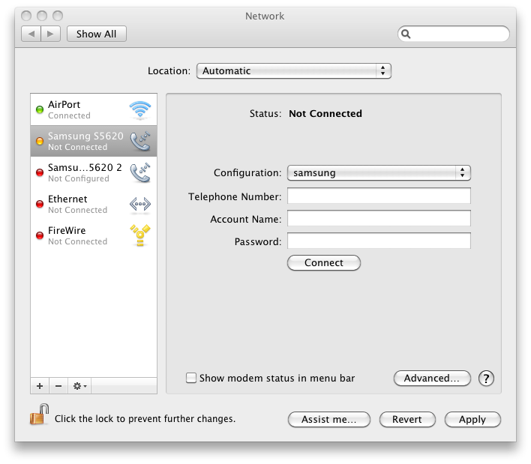The height and width of the screenshot is (464, 531).
Task: Focus the Password field
Action: [379, 241]
